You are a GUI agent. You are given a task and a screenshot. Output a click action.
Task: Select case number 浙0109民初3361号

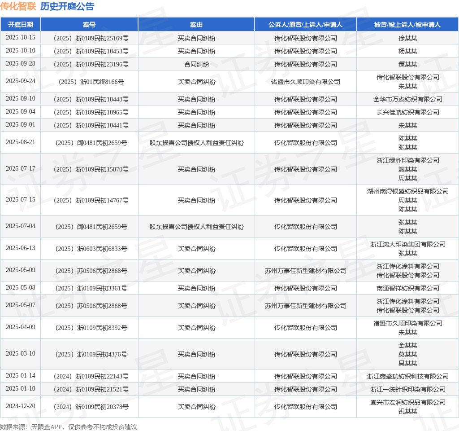(91, 288)
